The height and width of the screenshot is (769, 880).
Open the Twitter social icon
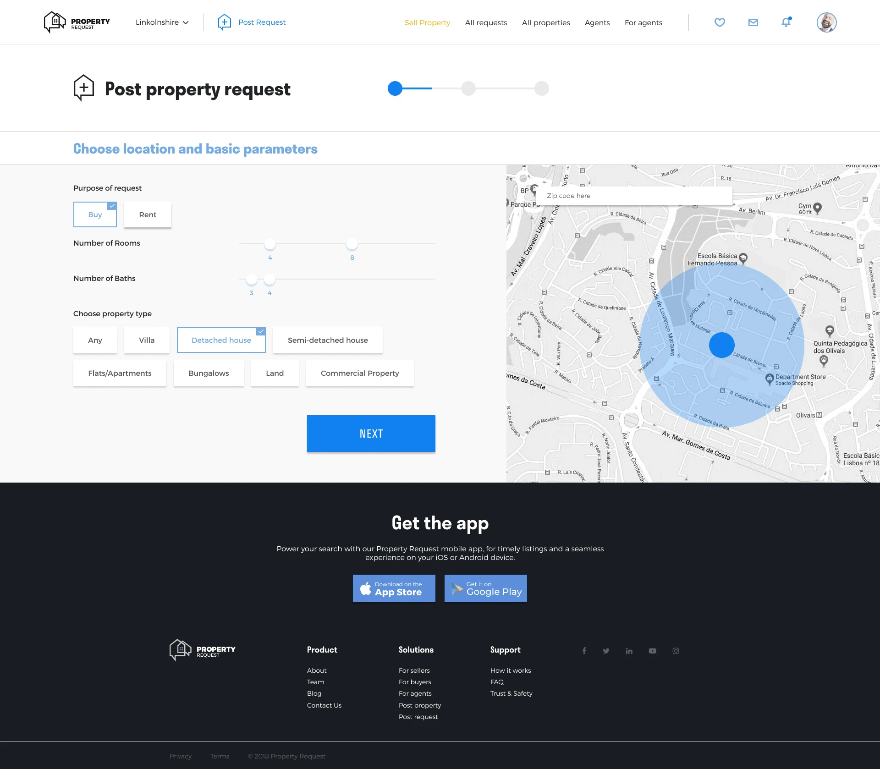(x=606, y=650)
